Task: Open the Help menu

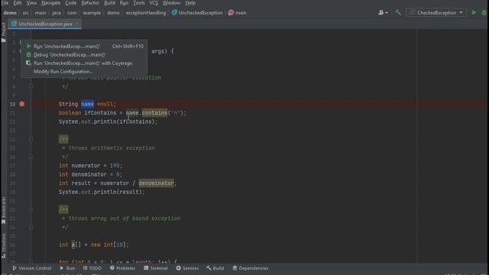Action: click(x=190, y=3)
